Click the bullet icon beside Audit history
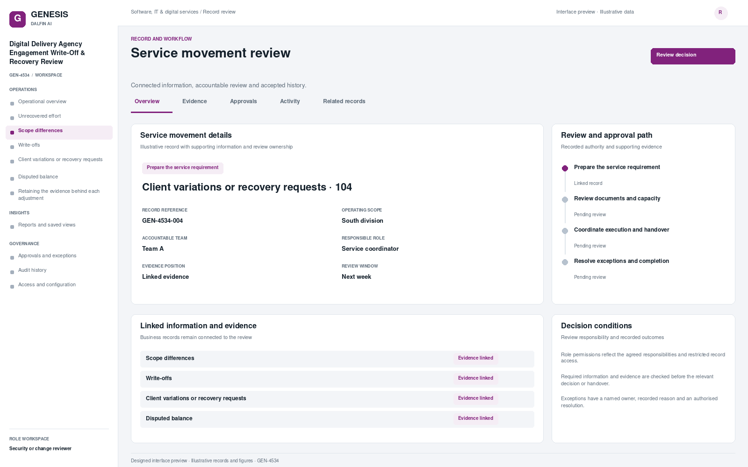Viewport: 748px width, 467px height. pyautogui.click(x=12, y=272)
